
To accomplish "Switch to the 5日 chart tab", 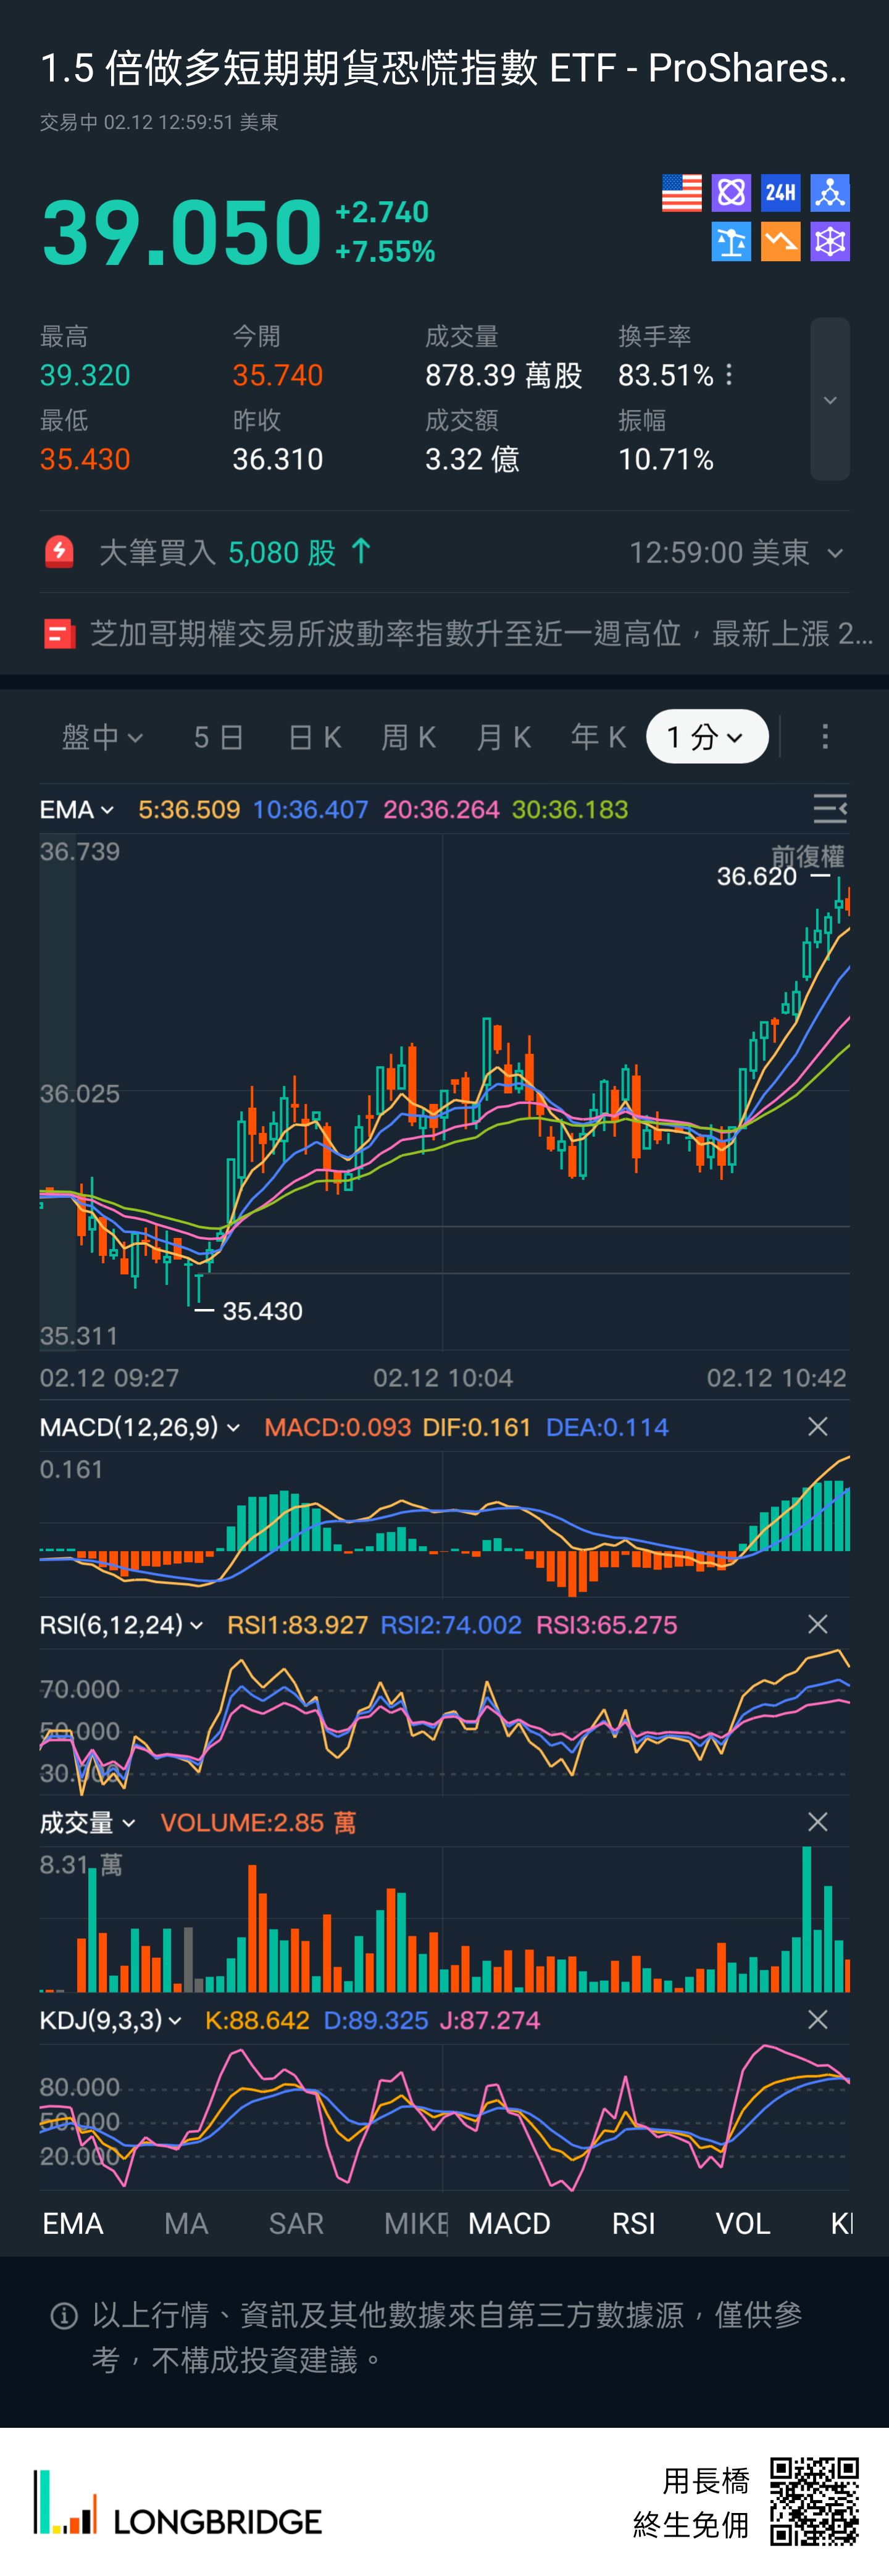I will pos(219,738).
